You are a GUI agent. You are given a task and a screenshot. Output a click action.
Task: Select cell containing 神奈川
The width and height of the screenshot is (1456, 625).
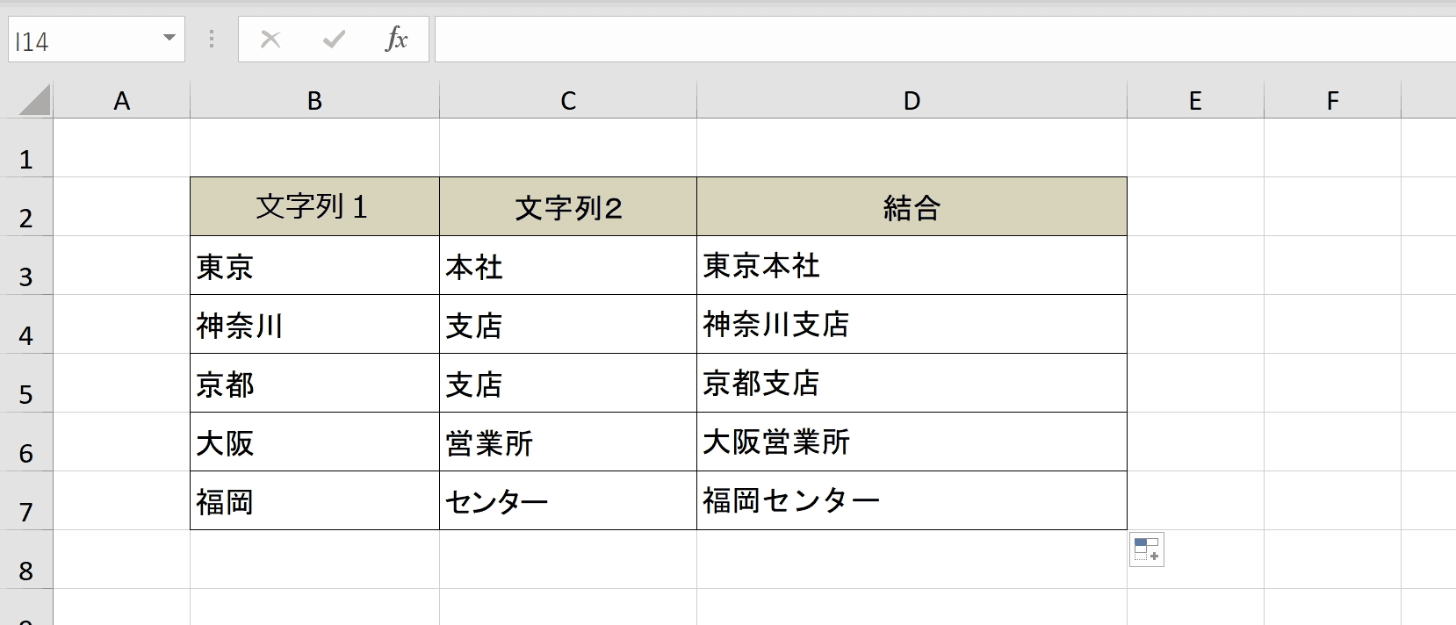point(314,325)
